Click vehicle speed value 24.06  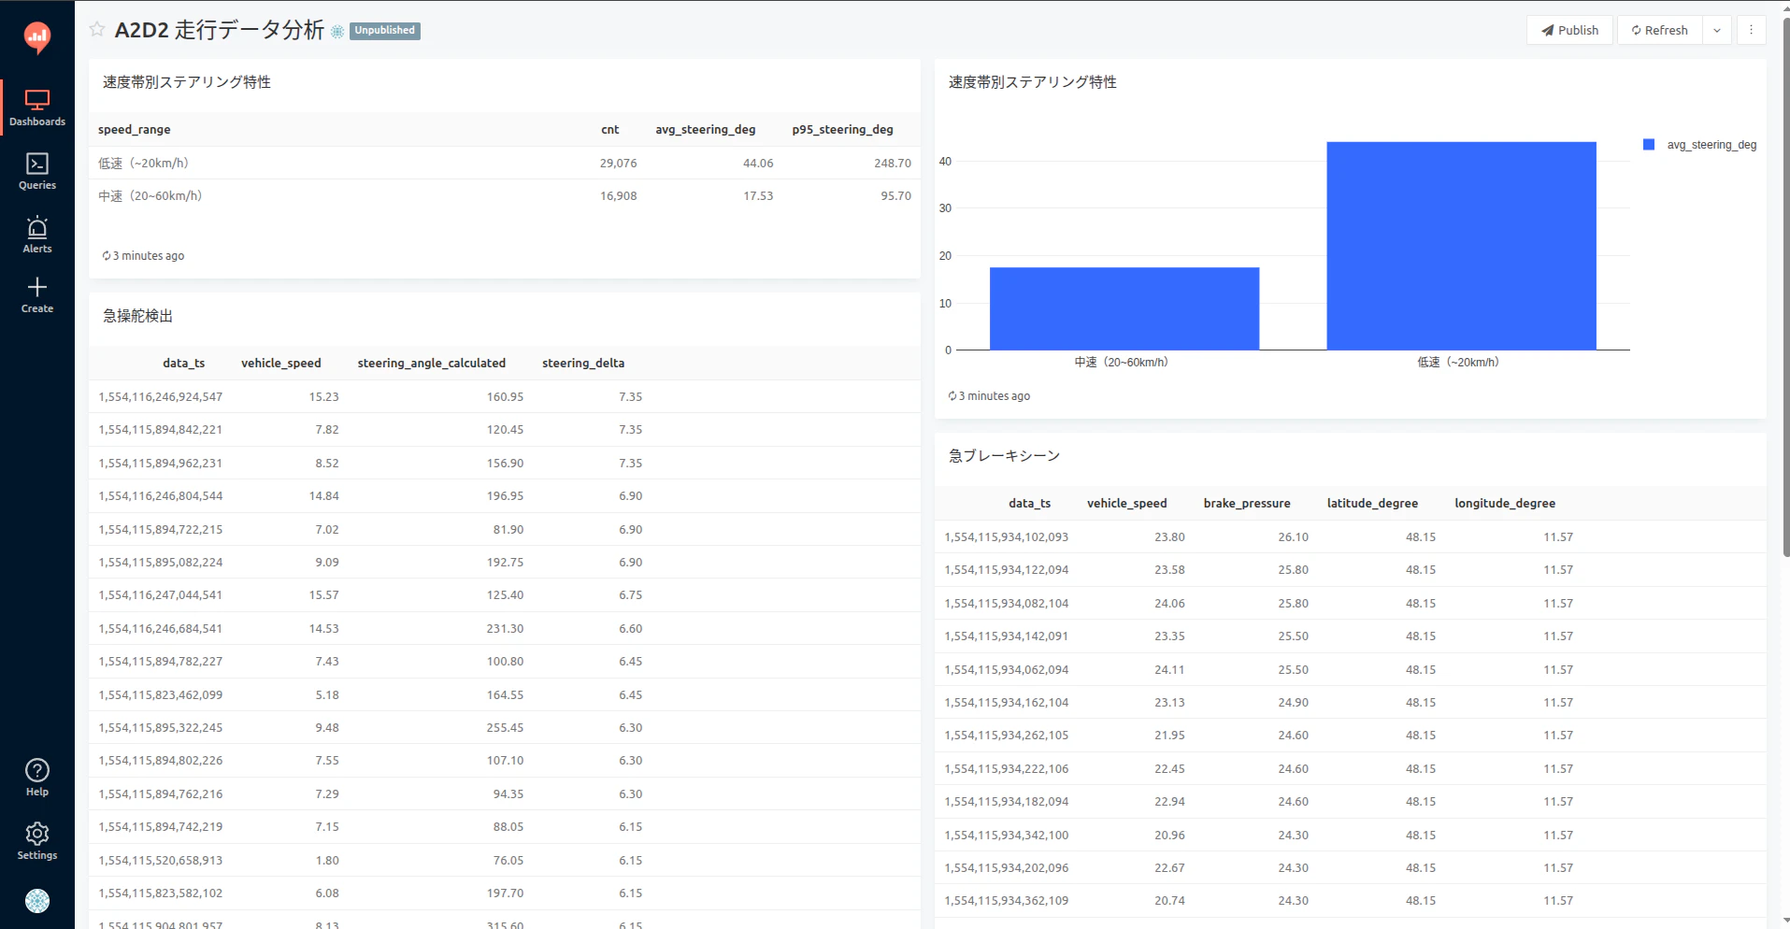1169,604
